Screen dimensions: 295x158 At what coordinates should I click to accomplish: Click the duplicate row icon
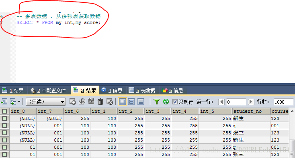point(82,102)
